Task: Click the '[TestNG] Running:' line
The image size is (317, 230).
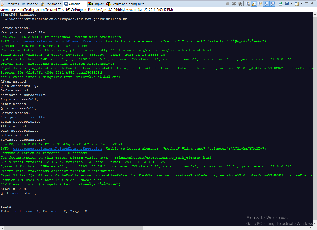Action: [18, 14]
